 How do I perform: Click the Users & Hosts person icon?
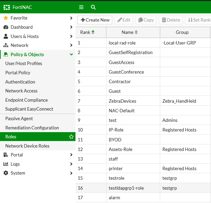6,36
